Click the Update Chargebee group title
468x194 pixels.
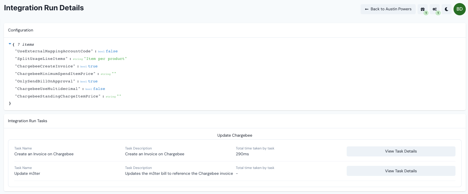[235, 135]
